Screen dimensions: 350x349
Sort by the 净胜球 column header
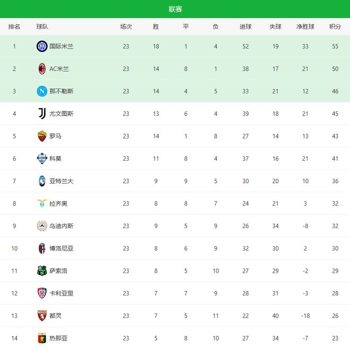point(305,27)
